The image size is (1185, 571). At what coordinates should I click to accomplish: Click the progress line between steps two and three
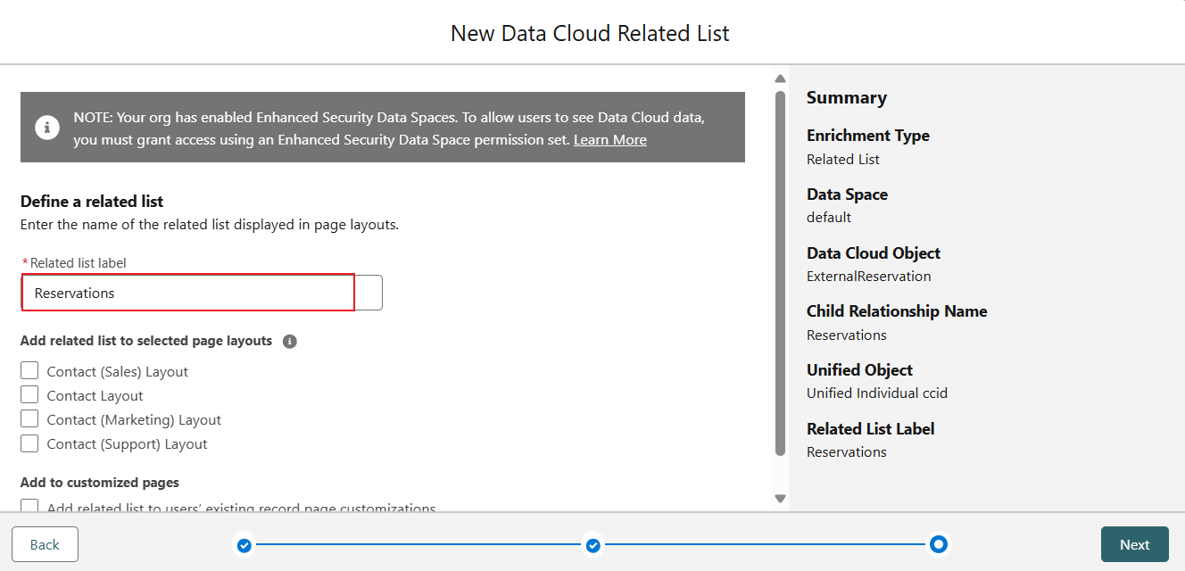(765, 544)
